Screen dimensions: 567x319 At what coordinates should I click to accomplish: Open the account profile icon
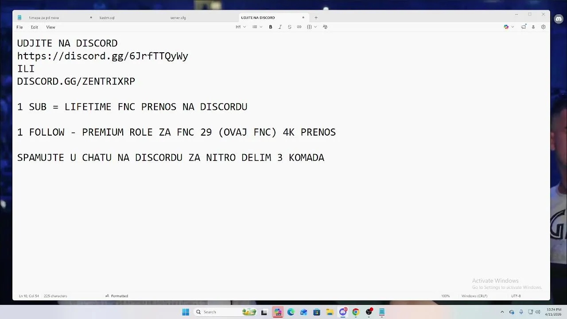click(x=533, y=27)
